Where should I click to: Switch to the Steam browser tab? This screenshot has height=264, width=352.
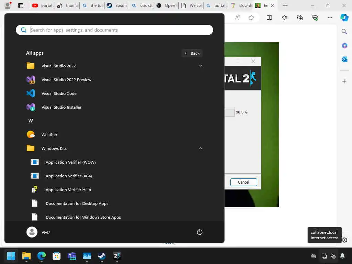tap(116, 5)
